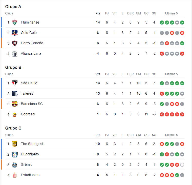
Task: Click the SG column header in Grupo C
Action: click(x=154, y=135)
